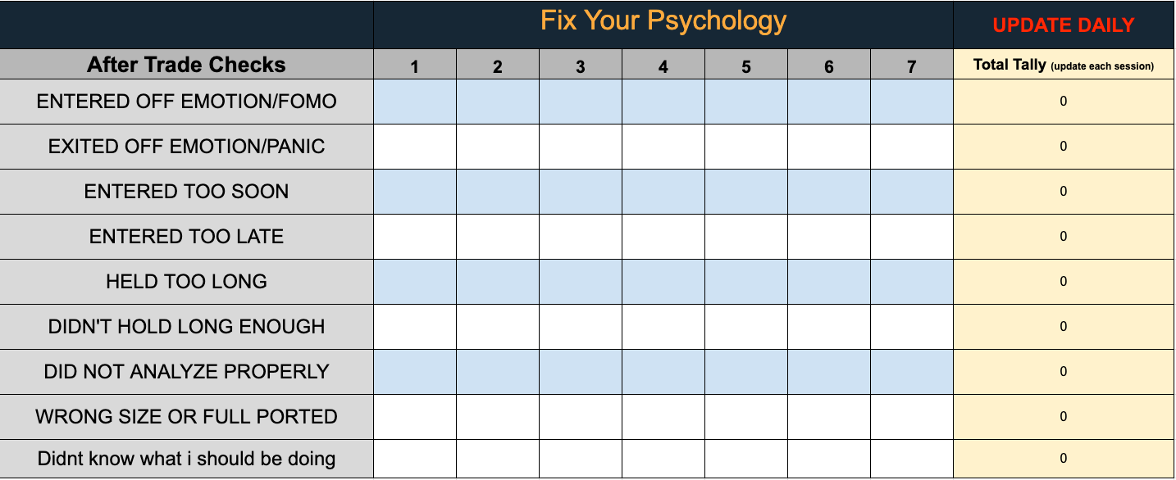Click the HELD TOO LONG total tally cell
The image size is (1176, 480).
(1063, 283)
